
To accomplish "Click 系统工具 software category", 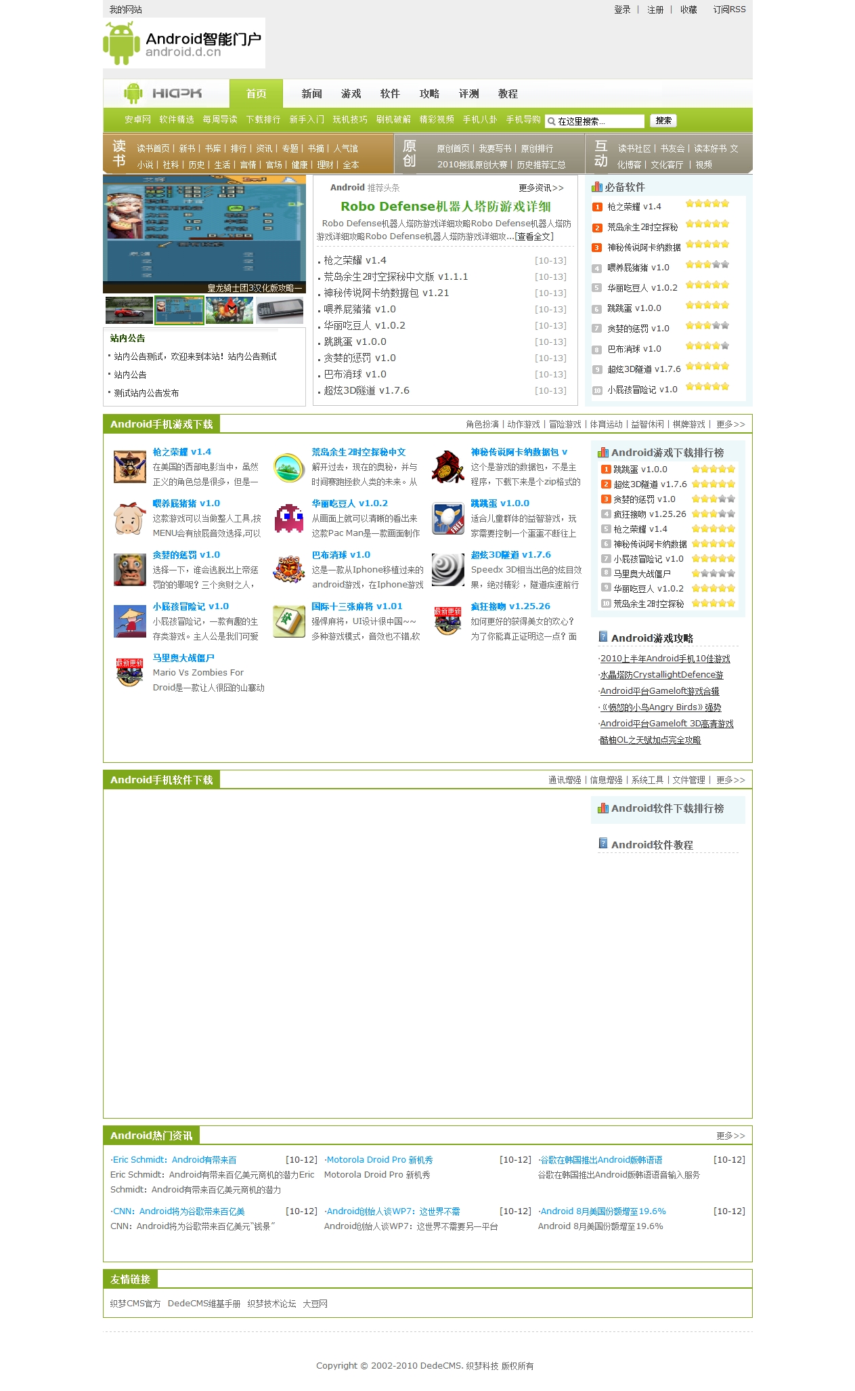I will tap(647, 780).
